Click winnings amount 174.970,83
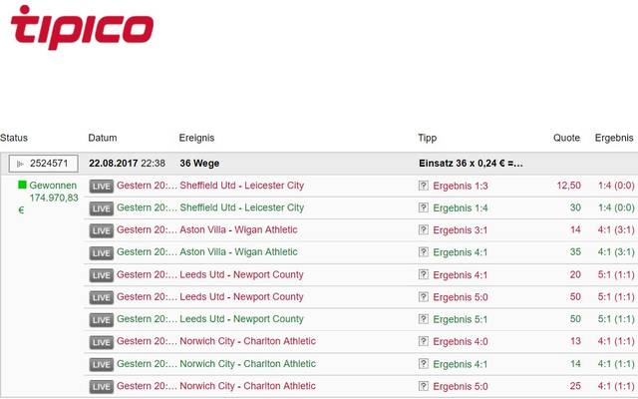This screenshot has width=638, height=399. [54, 199]
